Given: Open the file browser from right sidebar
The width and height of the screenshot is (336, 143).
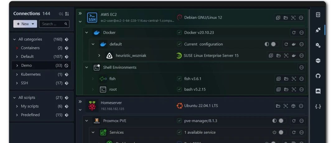Looking at the screenshot, I should pos(318,15).
